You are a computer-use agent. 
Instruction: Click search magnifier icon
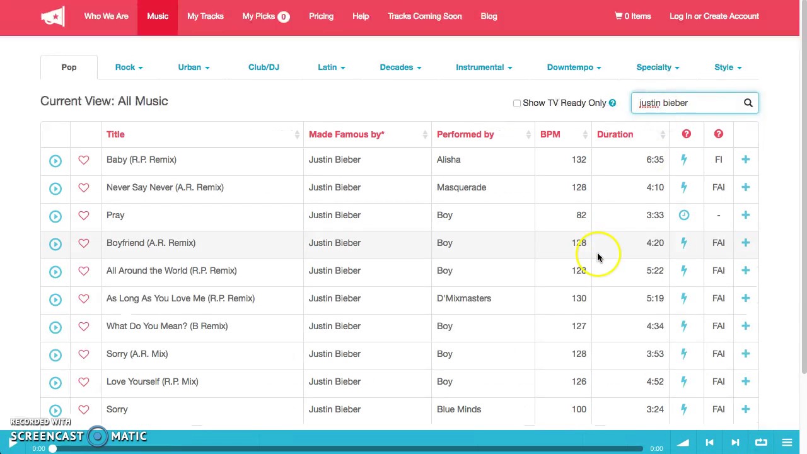coord(748,103)
